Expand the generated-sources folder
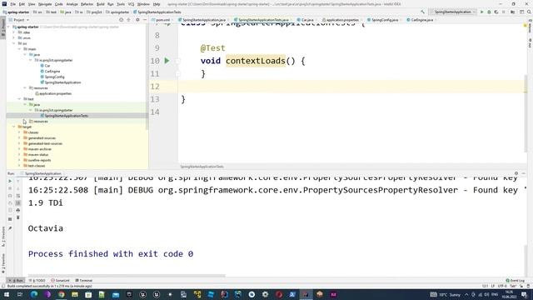The height and width of the screenshot is (300, 533). pyautogui.click(x=19, y=138)
